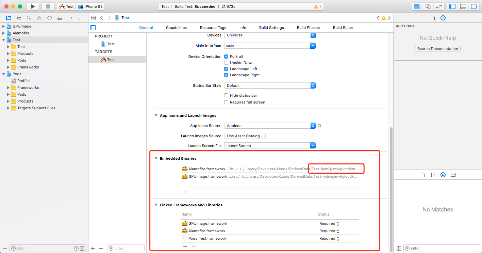The height and width of the screenshot is (253, 482).
Task: Enable Upside Down orientation
Action: 226,63
